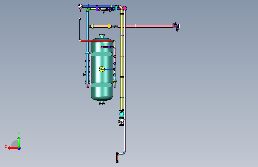
Task: Select the thin red horizontal pipe above tank
Action: [x=97, y=41]
